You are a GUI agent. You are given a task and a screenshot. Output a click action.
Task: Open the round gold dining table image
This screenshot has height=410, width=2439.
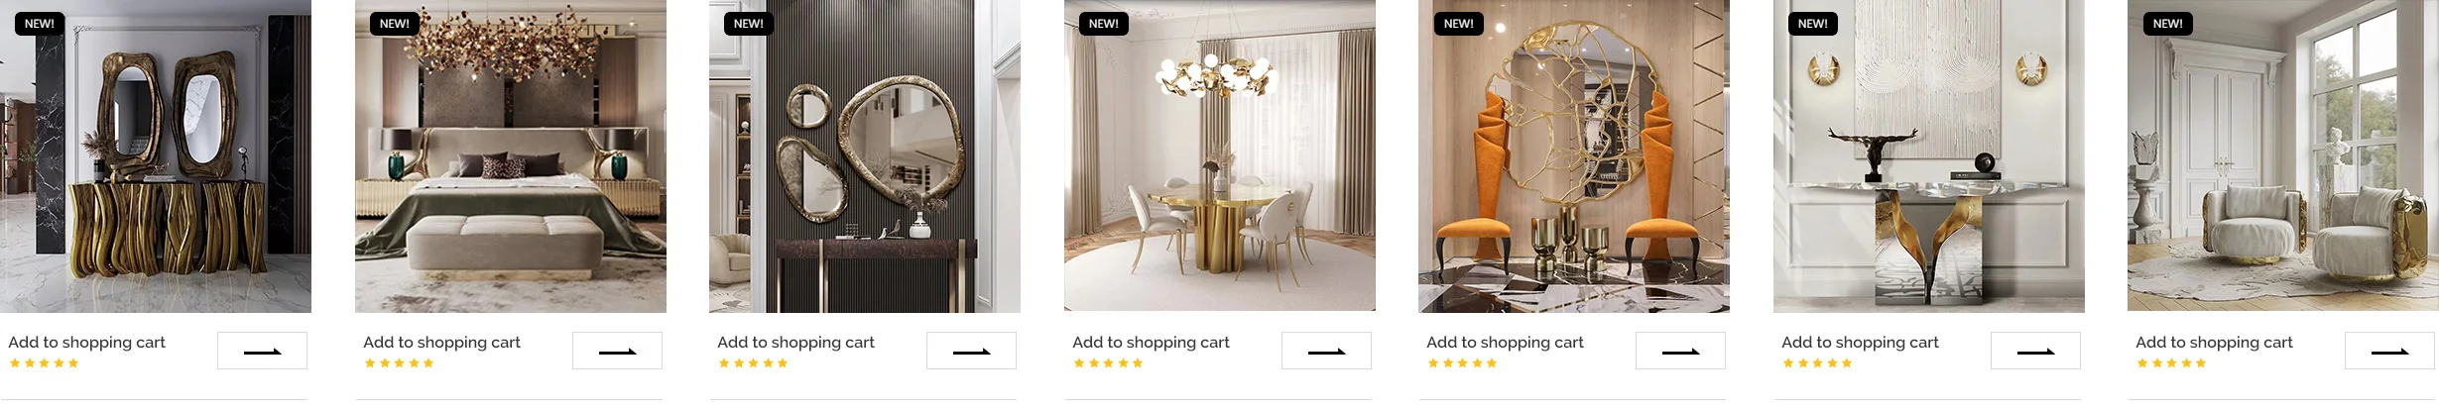coord(1220,156)
